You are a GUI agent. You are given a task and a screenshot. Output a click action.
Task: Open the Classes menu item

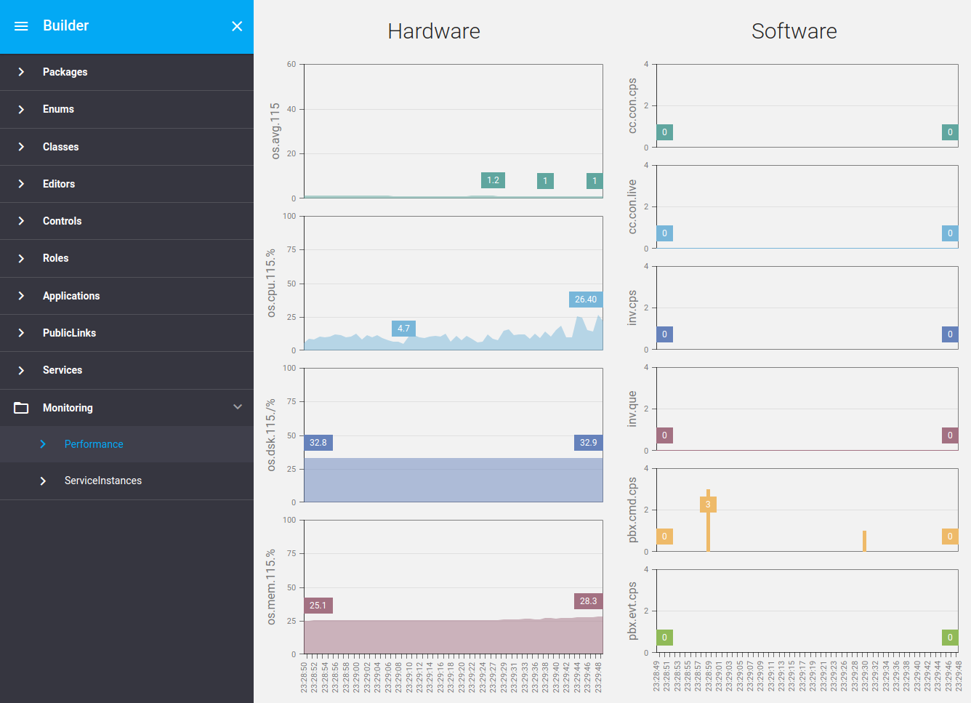126,147
